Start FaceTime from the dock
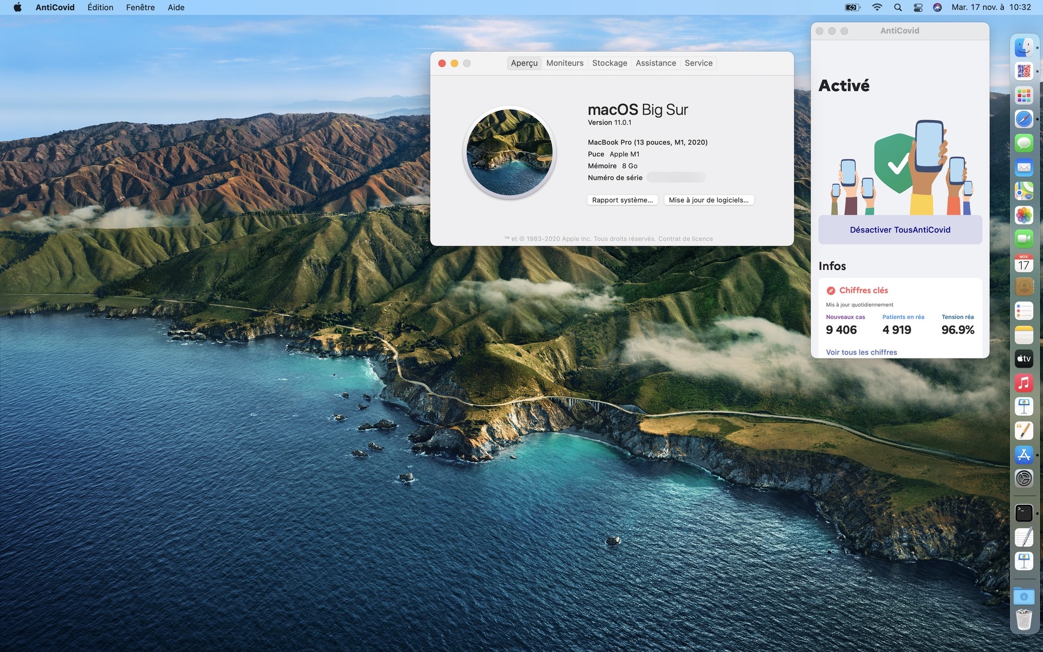This screenshot has height=652, width=1043. coord(1023,239)
